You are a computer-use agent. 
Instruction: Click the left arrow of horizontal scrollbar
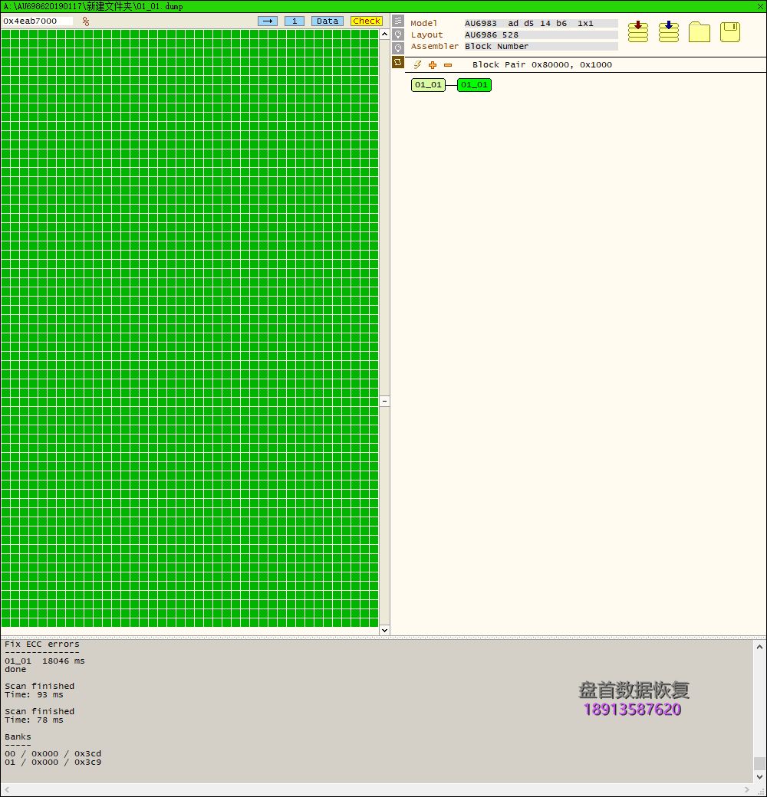(x=7, y=789)
